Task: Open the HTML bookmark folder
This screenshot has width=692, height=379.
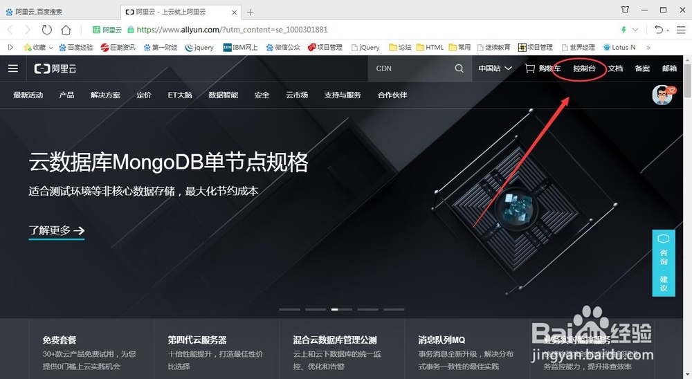Action: pyautogui.click(x=430, y=47)
